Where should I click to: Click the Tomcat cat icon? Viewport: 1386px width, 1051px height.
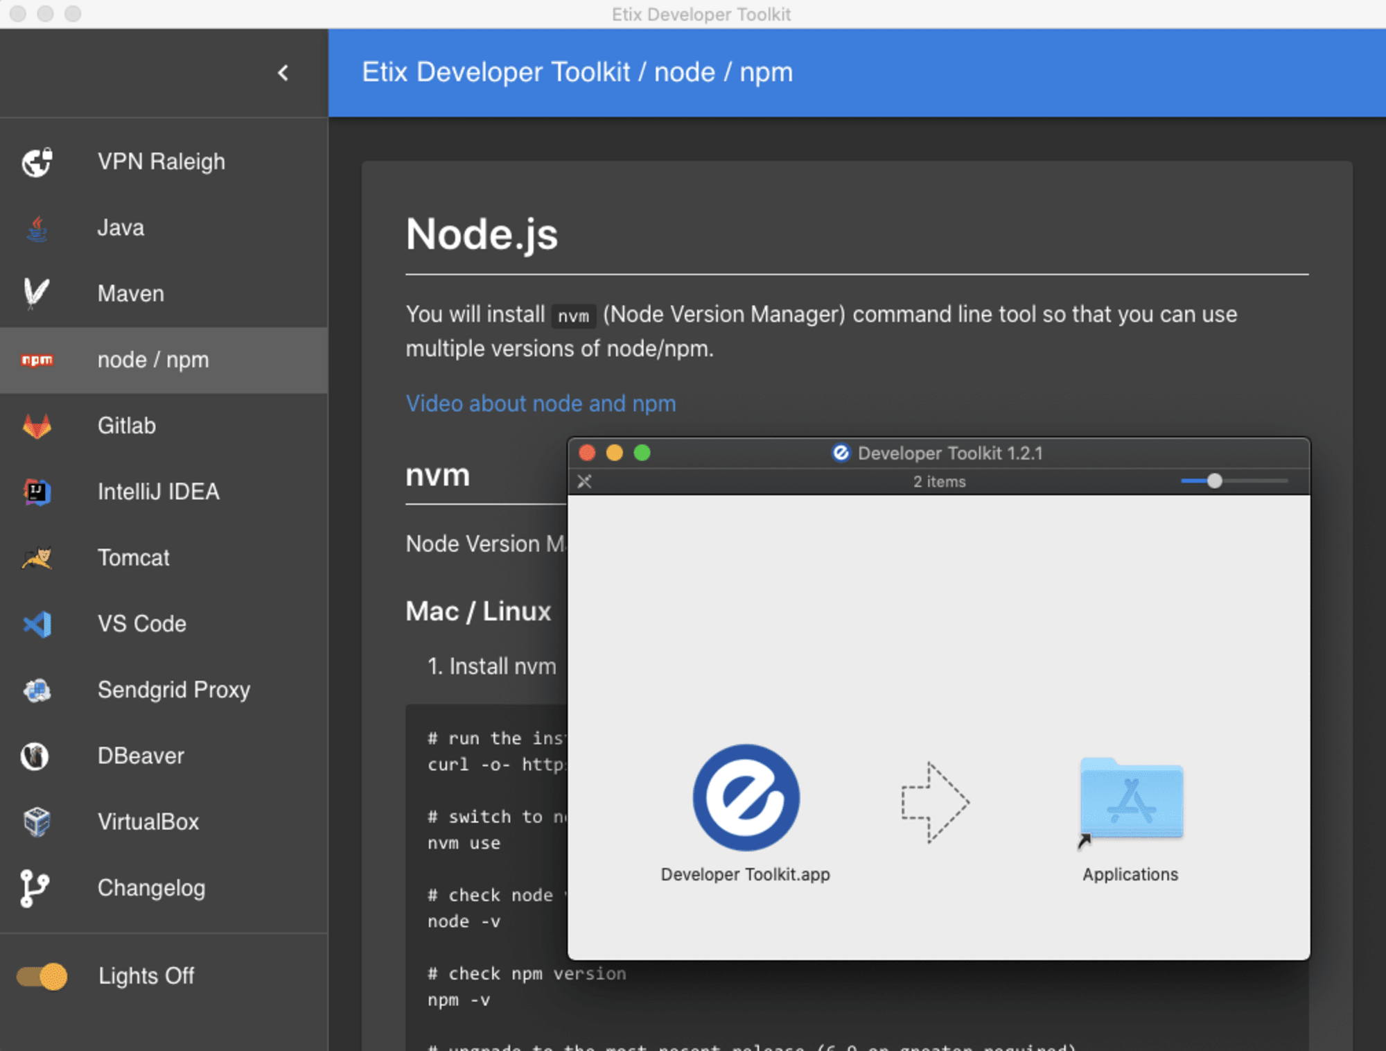(37, 557)
